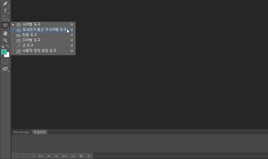This screenshot has height=159, width=268.
Task: Choose 사각형 도구 from the flyout
Action: pos(43,24)
